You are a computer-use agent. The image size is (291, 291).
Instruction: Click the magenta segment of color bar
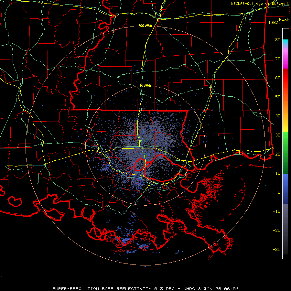tap(286, 59)
